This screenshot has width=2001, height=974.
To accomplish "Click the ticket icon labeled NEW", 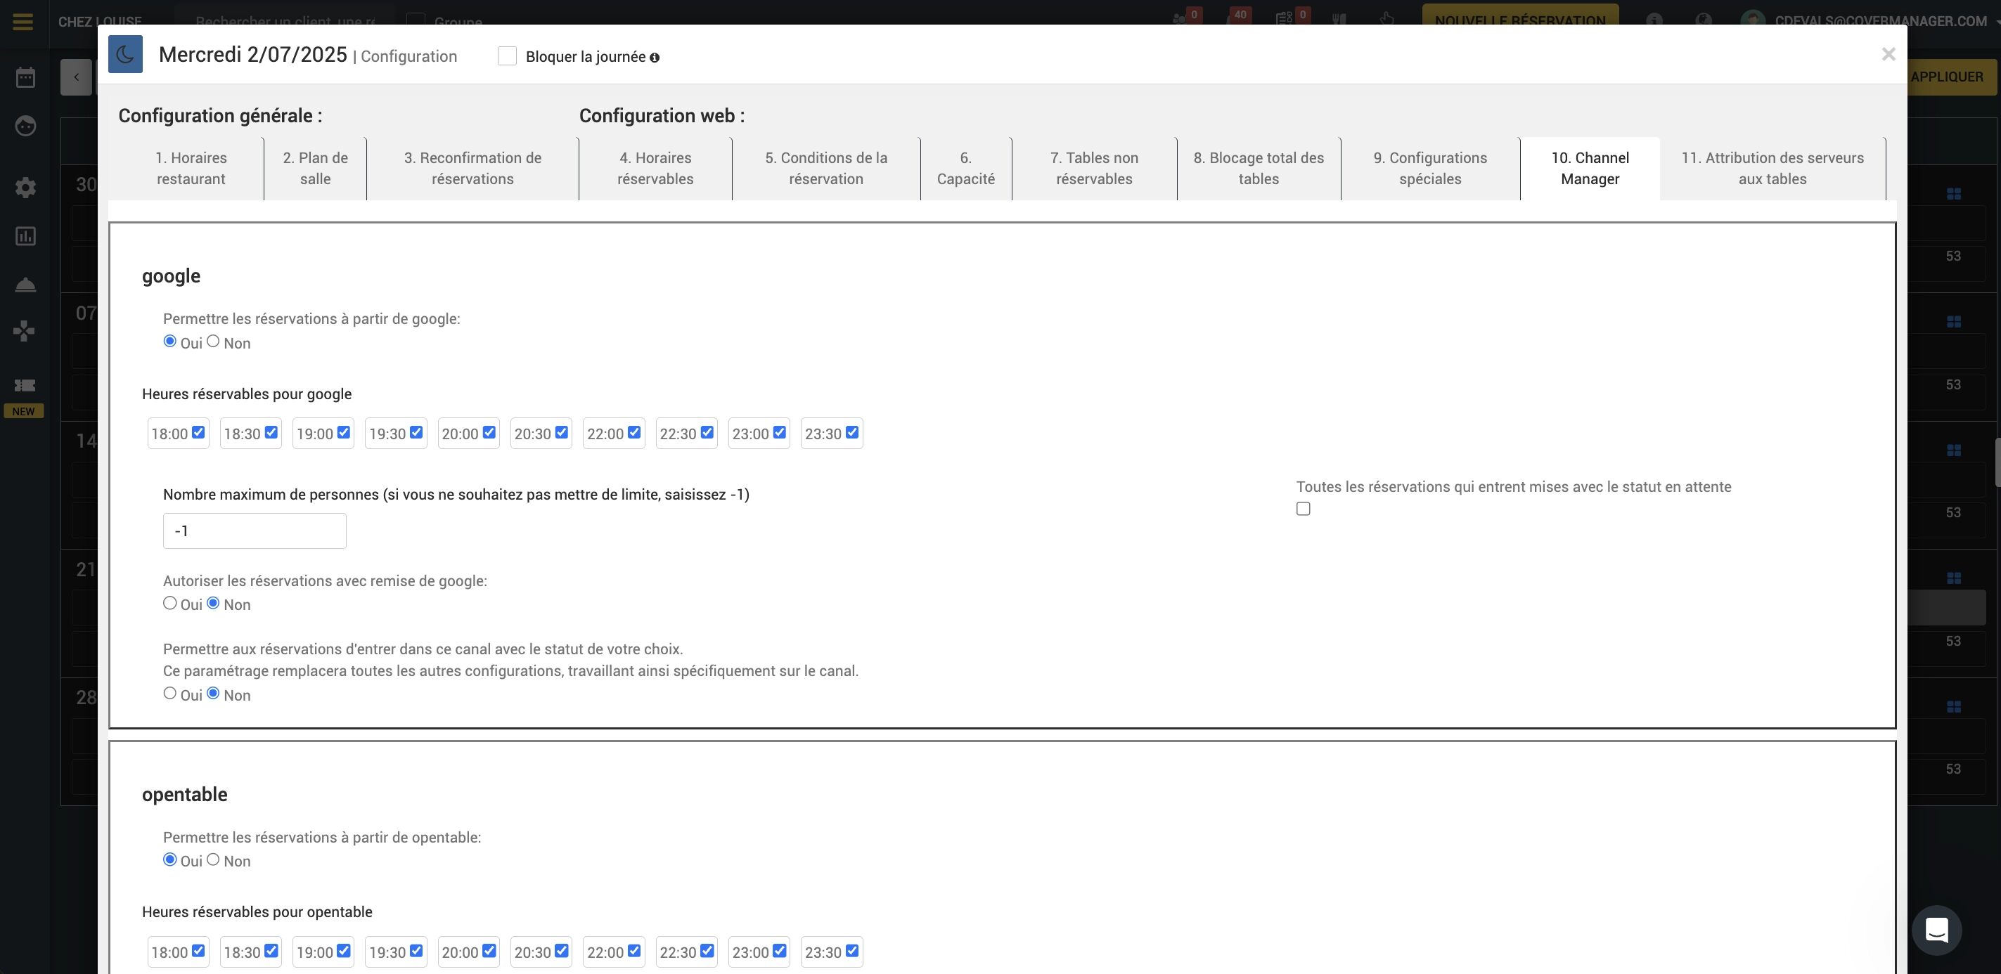I will pyautogui.click(x=25, y=385).
